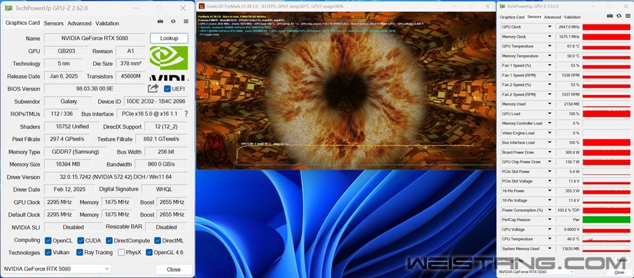
Task: Click the Bus Interface question mark icon
Action: click(x=186, y=114)
